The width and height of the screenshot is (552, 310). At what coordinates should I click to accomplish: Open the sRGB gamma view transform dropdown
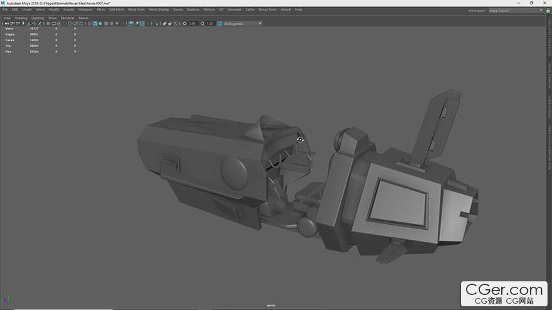point(243,23)
